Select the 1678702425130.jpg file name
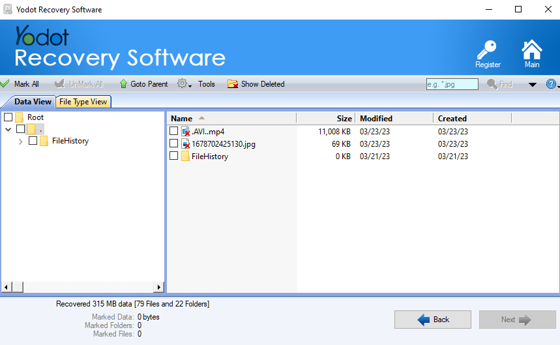The image size is (560, 345). [224, 144]
